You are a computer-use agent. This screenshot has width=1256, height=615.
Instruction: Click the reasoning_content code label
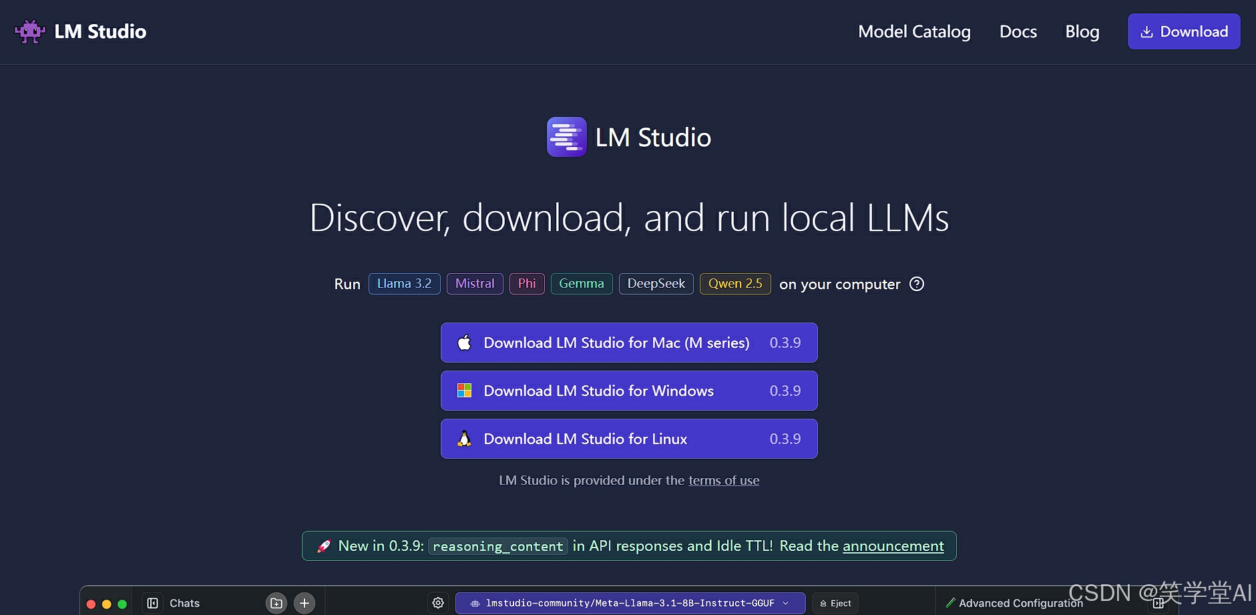pos(498,546)
